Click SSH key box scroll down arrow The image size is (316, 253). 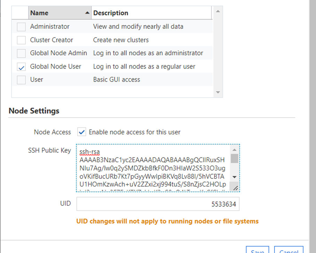point(234,177)
